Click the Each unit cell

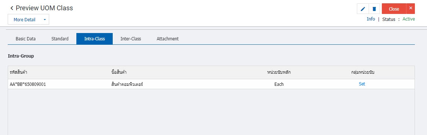click(x=279, y=84)
